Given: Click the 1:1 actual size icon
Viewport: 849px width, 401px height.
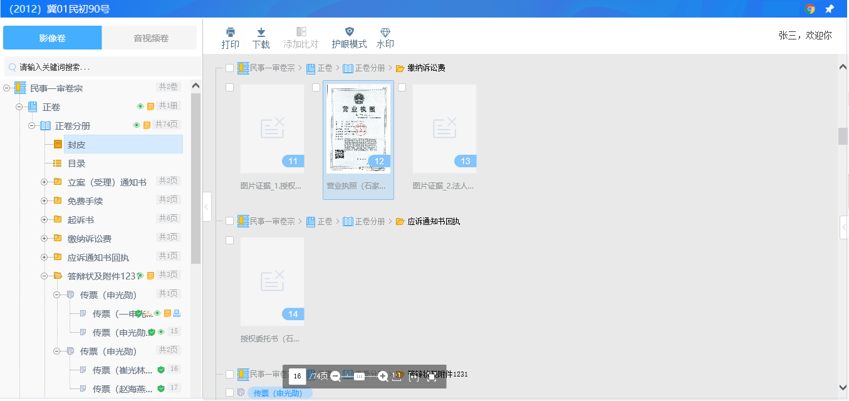Looking at the screenshot, I should (x=397, y=377).
